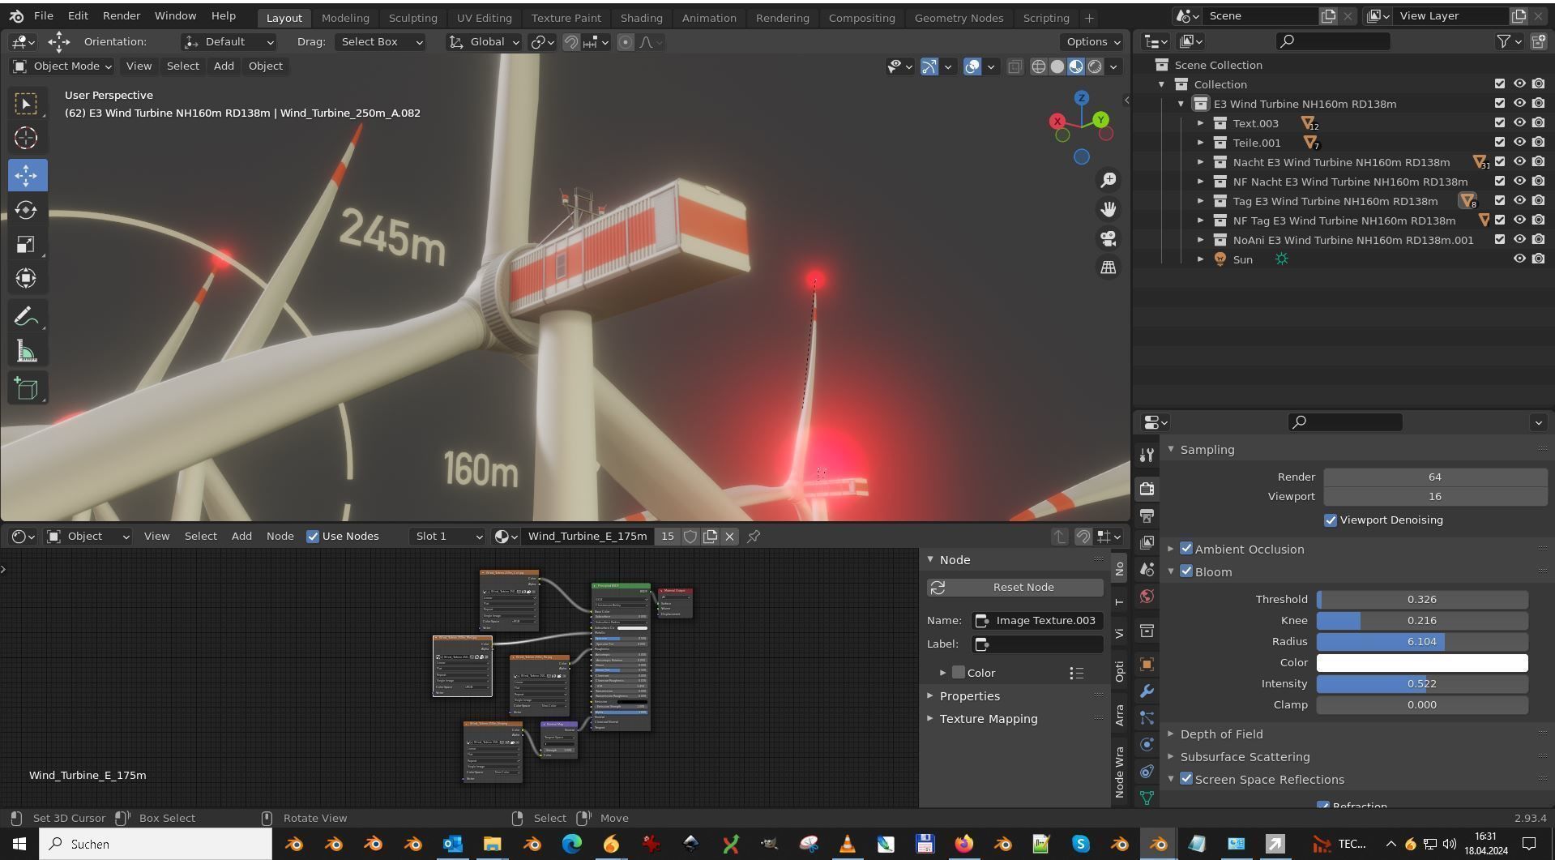
Task: Switch to the Shading workspace tab
Action: click(x=641, y=18)
